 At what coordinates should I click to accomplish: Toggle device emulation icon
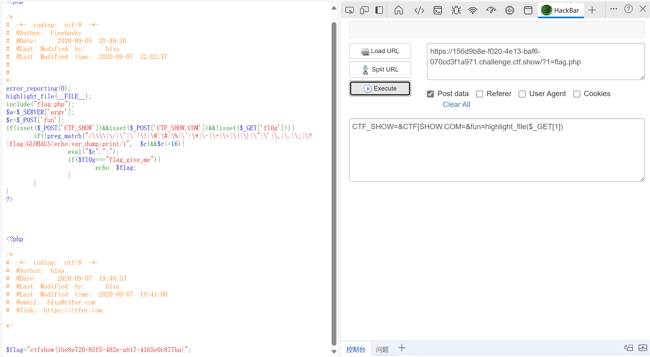(364, 10)
